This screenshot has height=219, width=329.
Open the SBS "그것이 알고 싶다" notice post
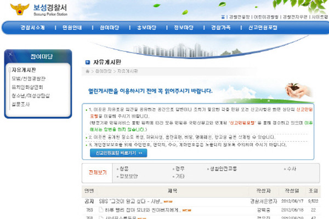tap(131, 201)
